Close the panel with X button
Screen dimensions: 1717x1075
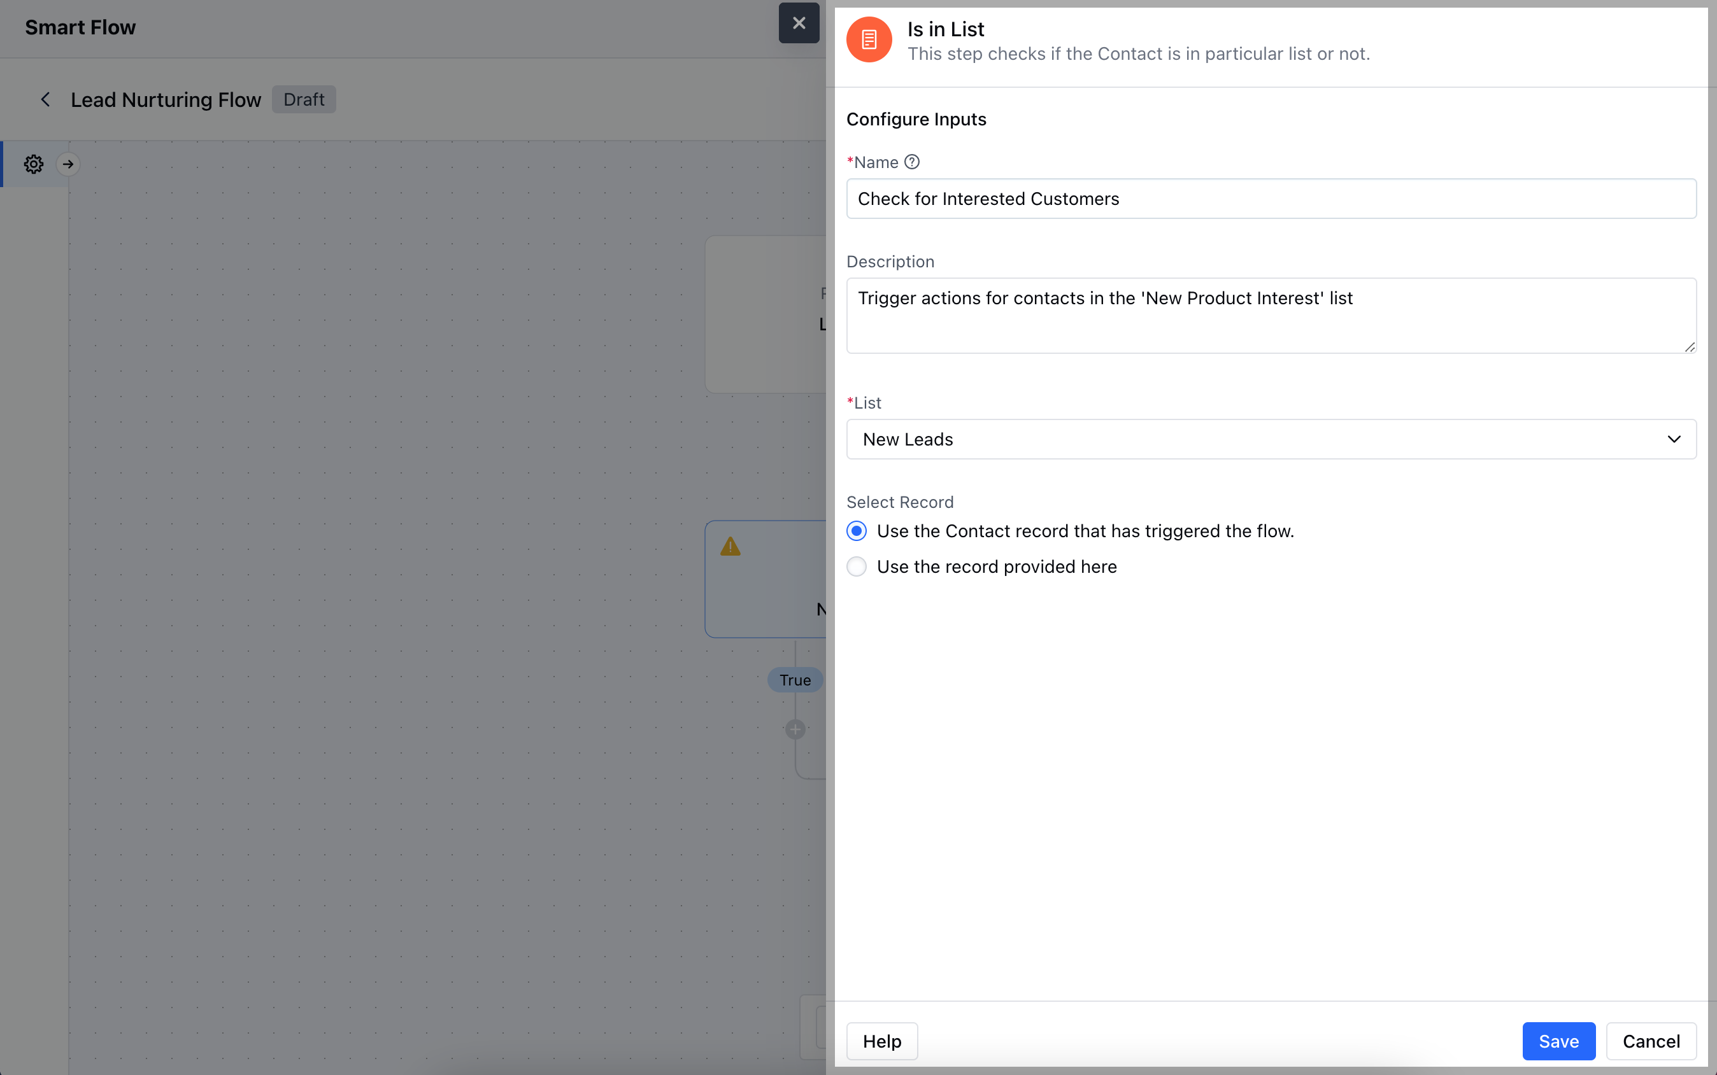click(x=799, y=24)
